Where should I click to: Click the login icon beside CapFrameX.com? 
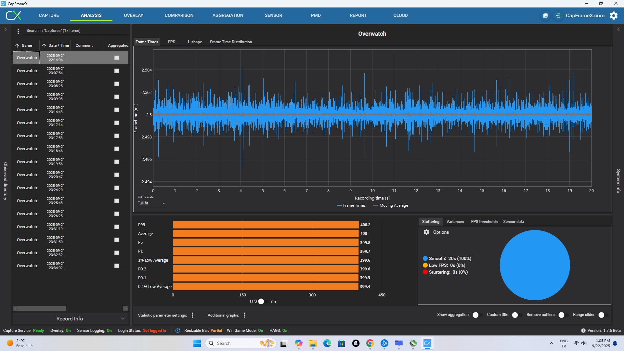558,16
